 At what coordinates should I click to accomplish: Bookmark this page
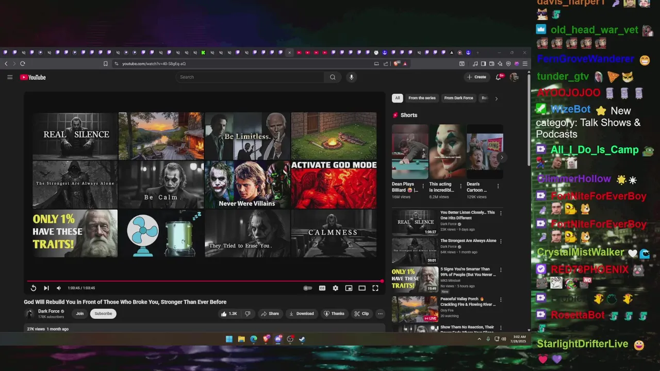(x=106, y=64)
